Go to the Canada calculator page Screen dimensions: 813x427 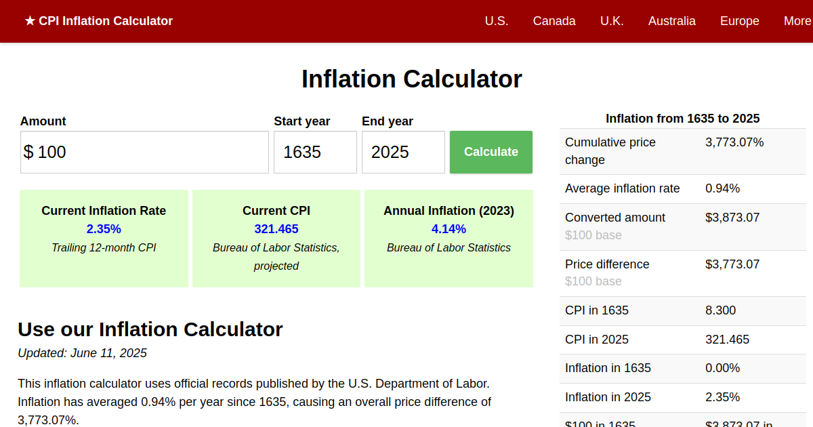pyautogui.click(x=554, y=21)
